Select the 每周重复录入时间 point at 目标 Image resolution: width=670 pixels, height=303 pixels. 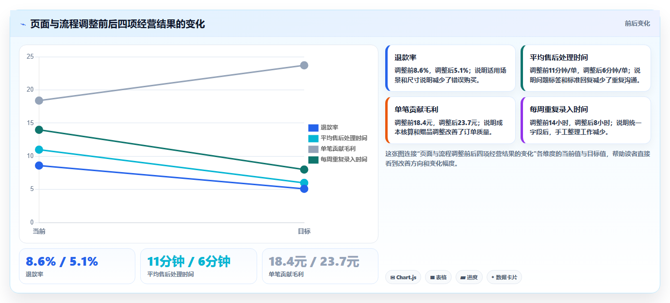pos(304,170)
